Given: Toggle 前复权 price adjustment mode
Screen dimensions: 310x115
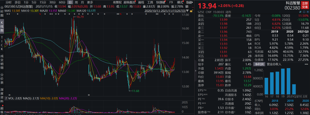Looking at the screenshot, I should tap(117, 2).
